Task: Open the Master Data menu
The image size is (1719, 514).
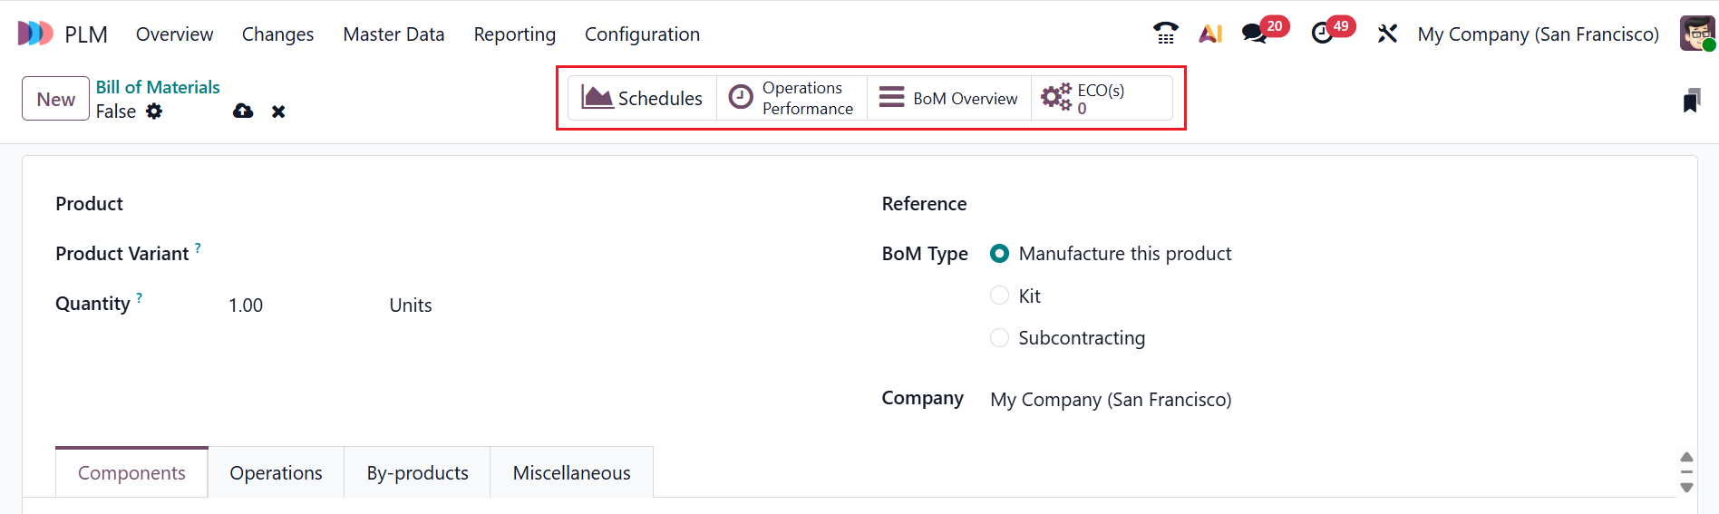Action: coord(393,34)
